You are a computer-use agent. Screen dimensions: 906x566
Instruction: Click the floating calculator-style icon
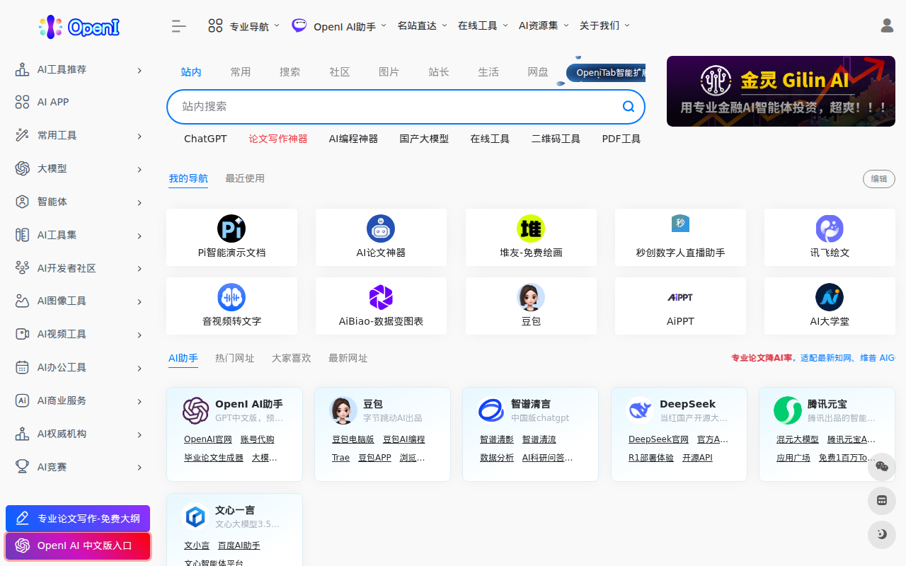coord(882,500)
